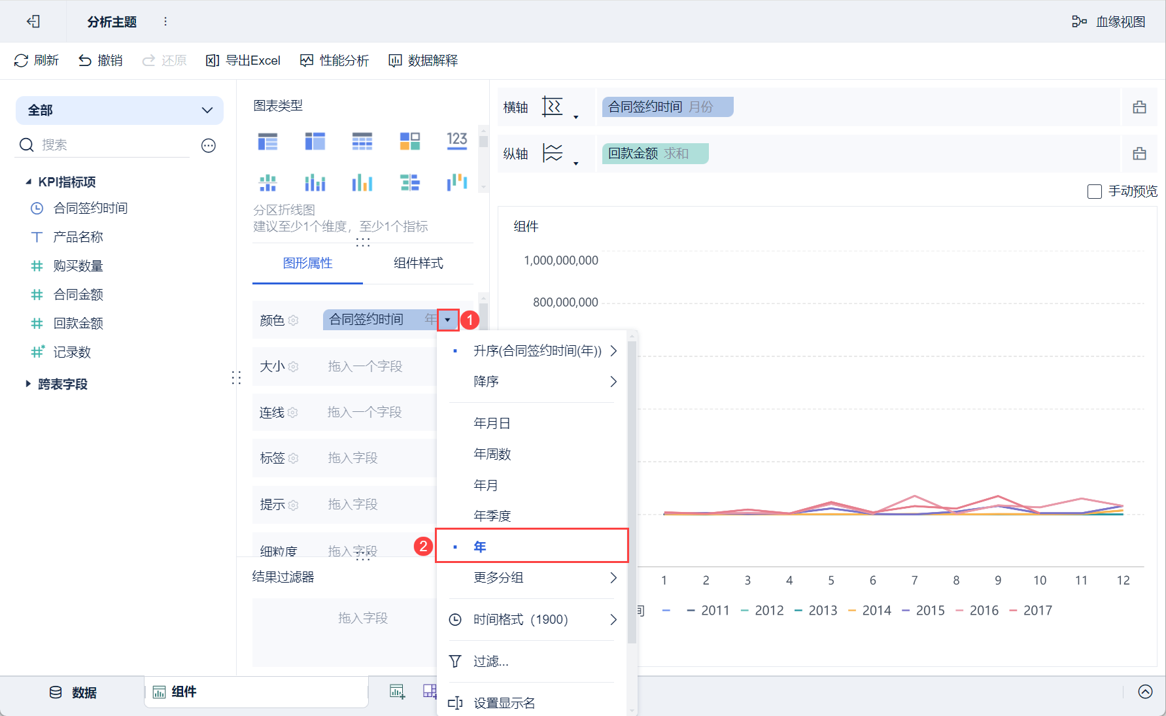Image resolution: width=1166 pixels, height=716 pixels.
Task: Choose the partitioned column chart type icon
Action: [x=267, y=183]
